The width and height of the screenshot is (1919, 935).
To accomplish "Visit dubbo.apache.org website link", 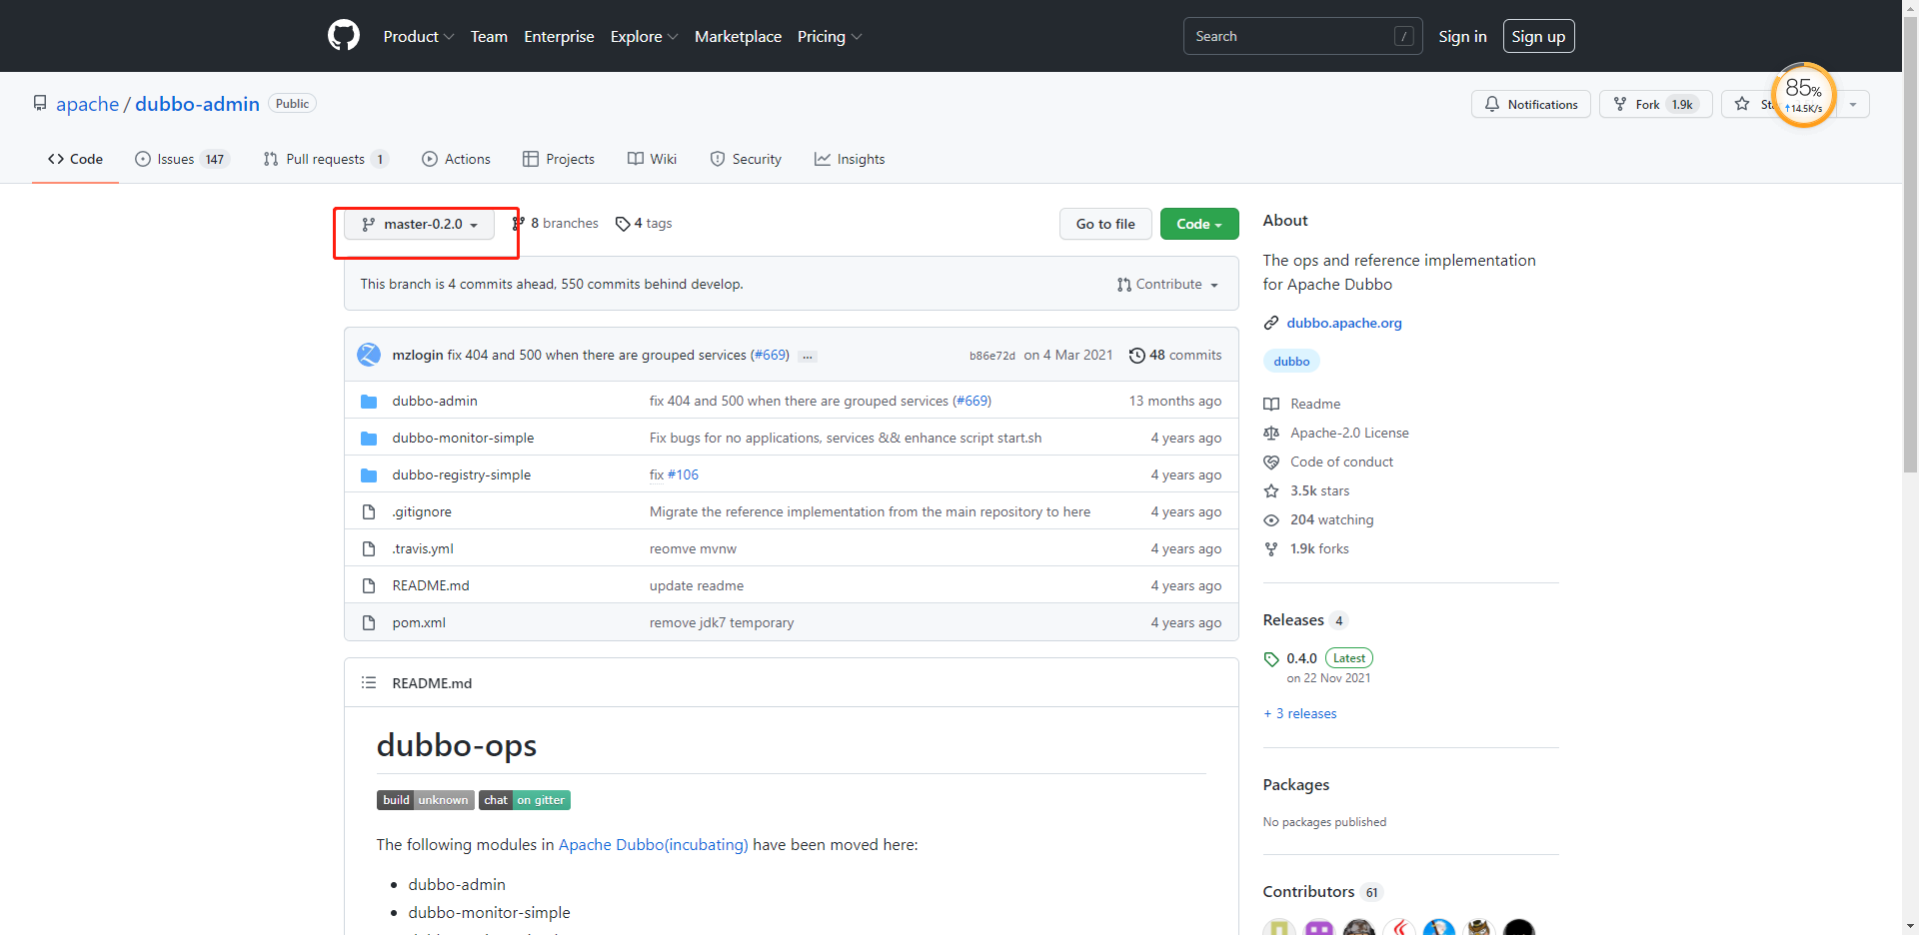I will (x=1344, y=323).
